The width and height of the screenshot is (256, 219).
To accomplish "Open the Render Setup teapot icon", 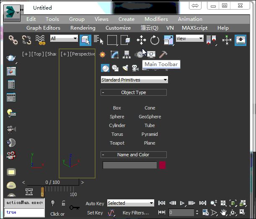I will tap(11, 58).
